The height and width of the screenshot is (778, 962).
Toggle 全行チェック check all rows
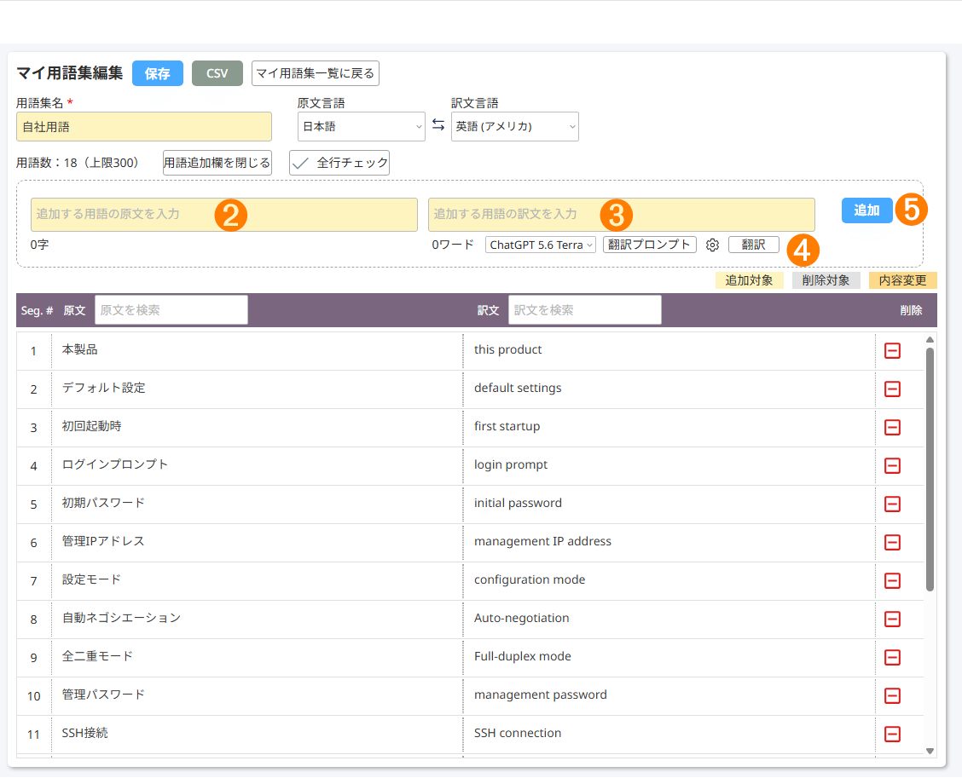pos(339,163)
